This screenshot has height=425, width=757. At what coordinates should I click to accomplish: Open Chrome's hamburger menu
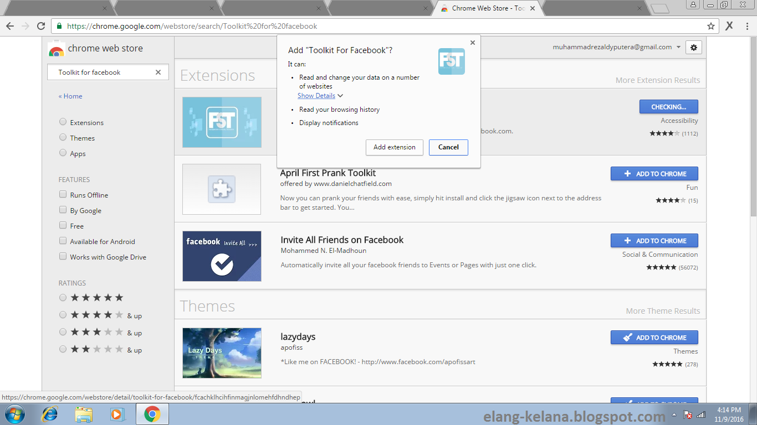coord(746,26)
